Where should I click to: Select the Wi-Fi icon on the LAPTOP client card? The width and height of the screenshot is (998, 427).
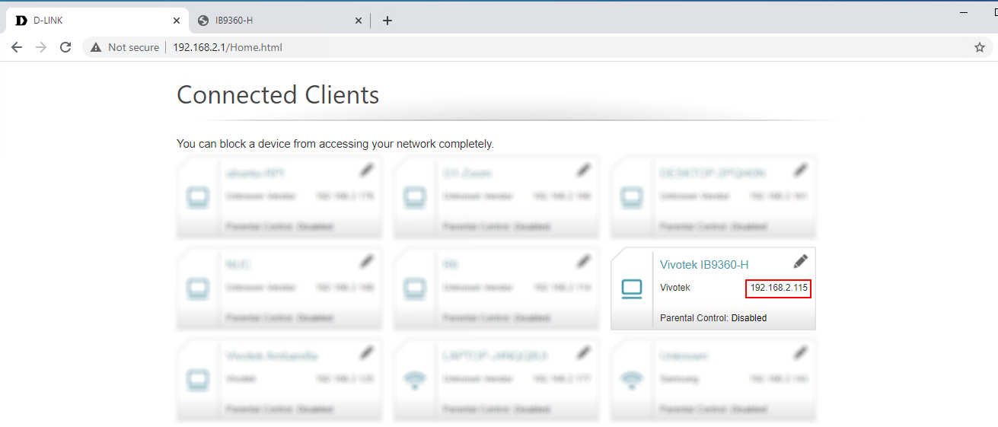click(414, 379)
